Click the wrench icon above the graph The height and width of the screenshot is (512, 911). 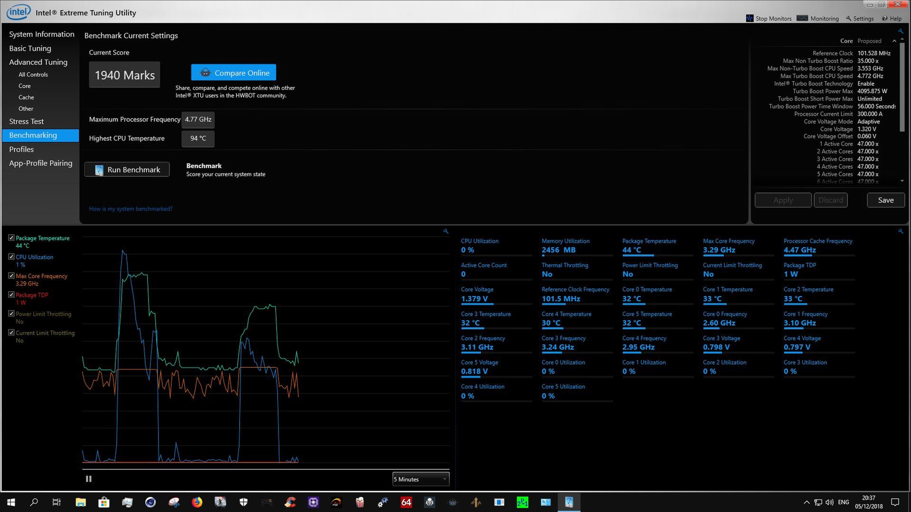(446, 231)
